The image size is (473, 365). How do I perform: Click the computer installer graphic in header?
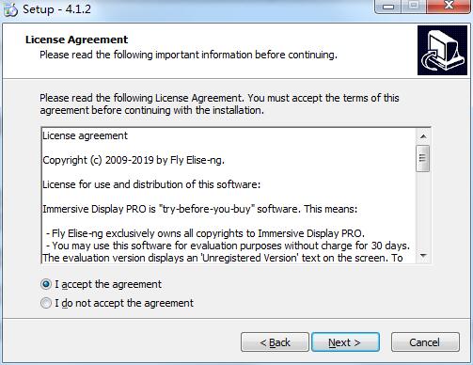(x=442, y=51)
